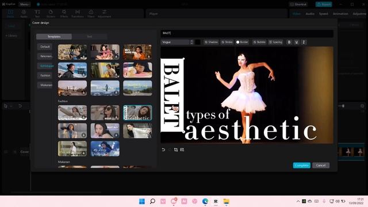368x207 pixels.
Task: Open the Vogue font dropdown
Action: (x=175, y=42)
